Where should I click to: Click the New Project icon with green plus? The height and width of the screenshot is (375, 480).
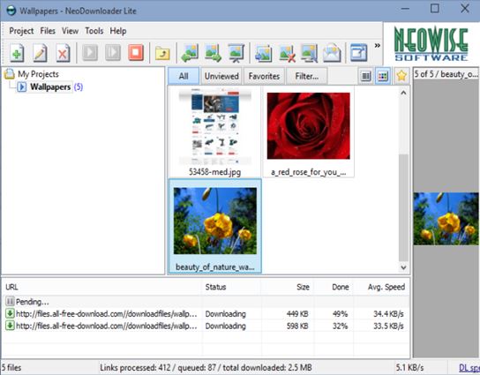[x=17, y=53]
